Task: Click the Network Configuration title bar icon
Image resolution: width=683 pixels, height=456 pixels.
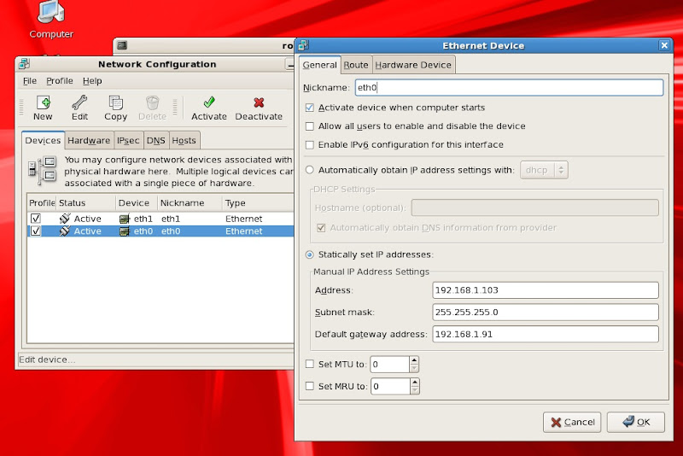Action: (x=25, y=64)
